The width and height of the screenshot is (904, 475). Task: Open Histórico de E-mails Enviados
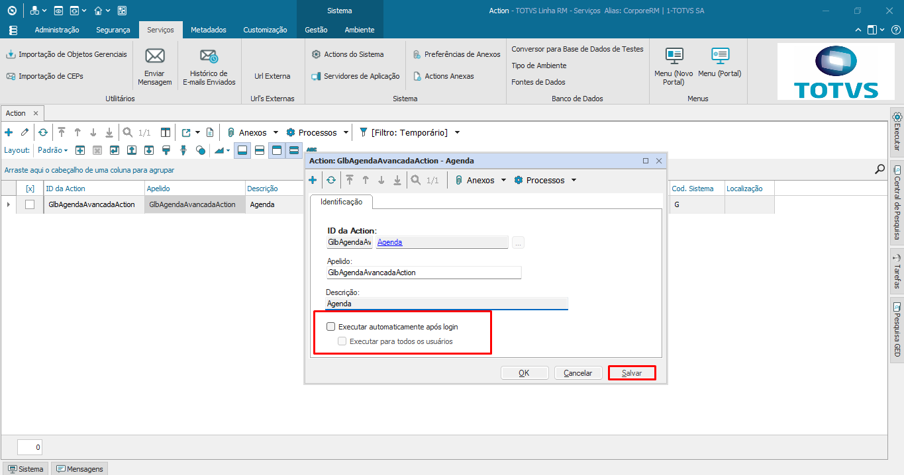[x=209, y=67]
